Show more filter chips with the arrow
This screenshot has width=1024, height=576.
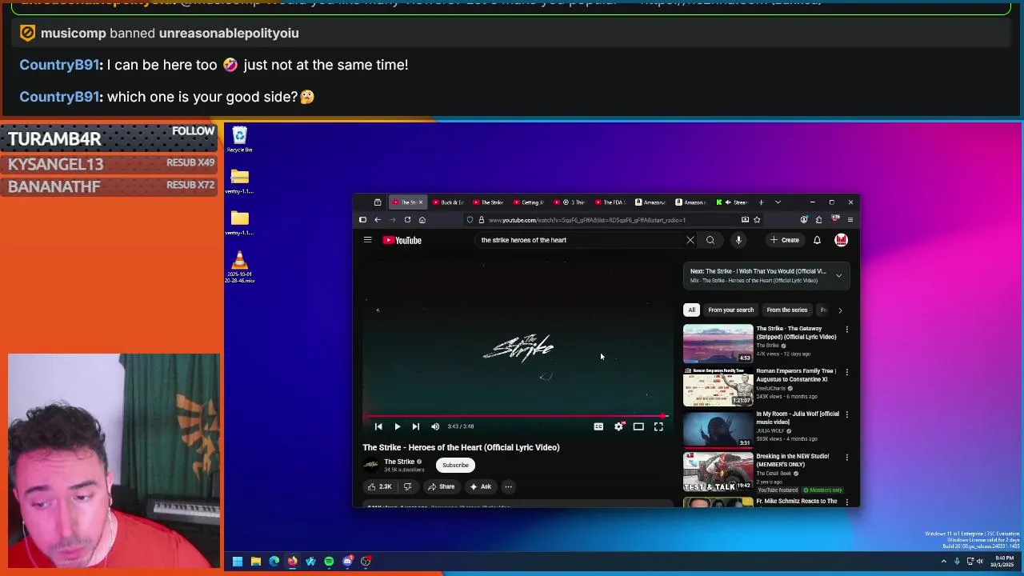pos(840,310)
